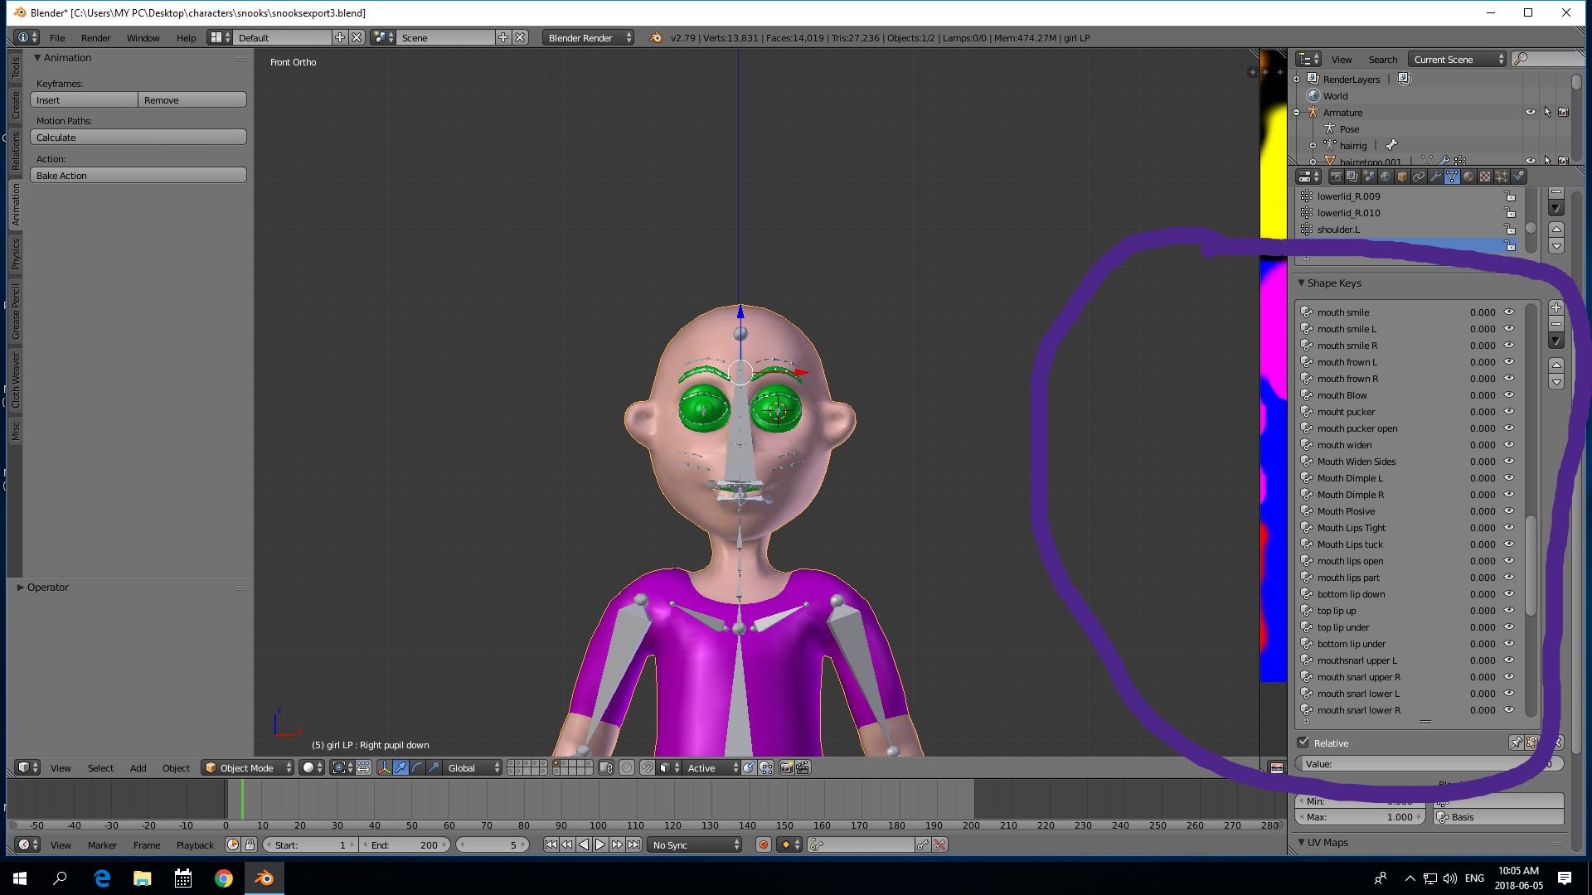Image resolution: width=1592 pixels, height=895 pixels.
Task: Click the current frame number field
Action: pos(493,845)
